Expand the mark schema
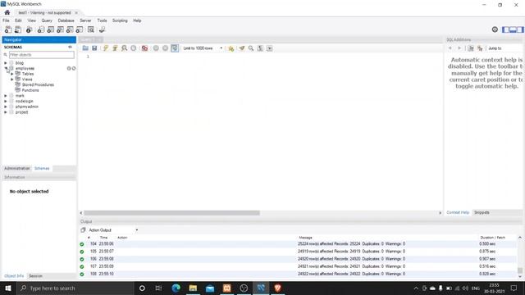Screen dimensions: 525x295 6,96
